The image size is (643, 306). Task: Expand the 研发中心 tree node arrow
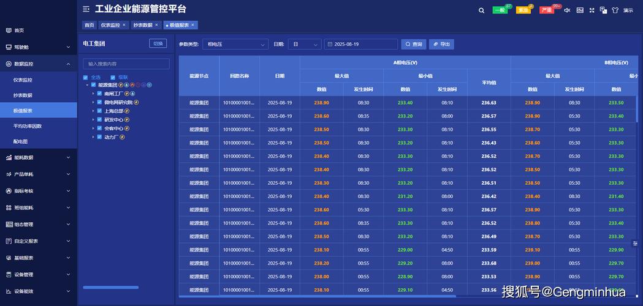[x=93, y=119]
